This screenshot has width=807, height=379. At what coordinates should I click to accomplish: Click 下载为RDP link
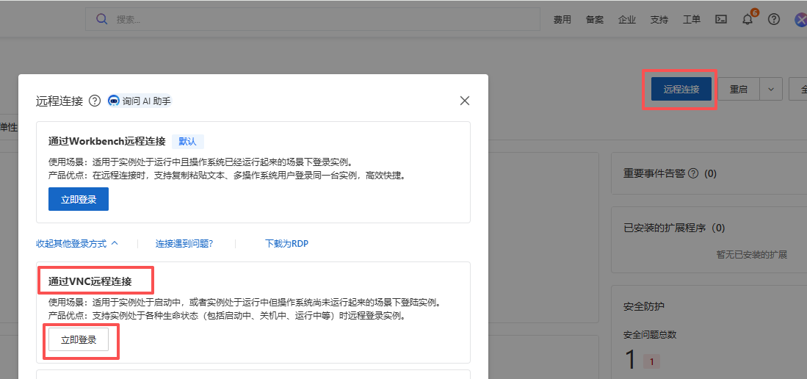(x=286, y=244)
